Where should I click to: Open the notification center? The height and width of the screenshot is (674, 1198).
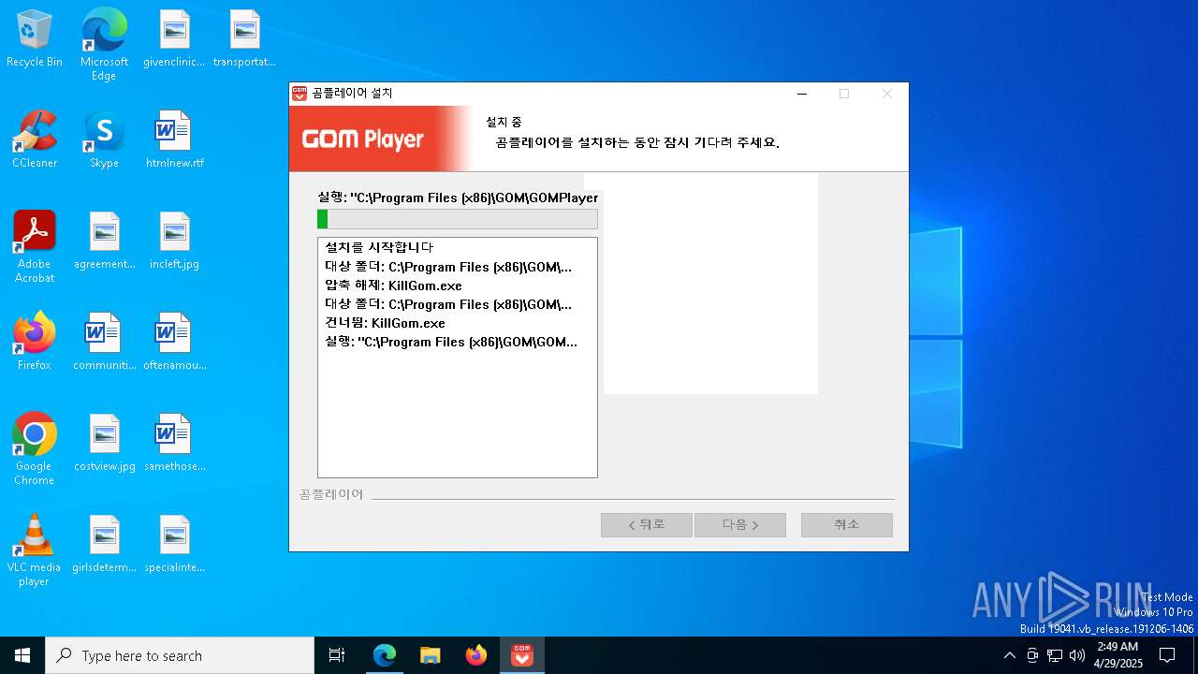point(1167,655)
